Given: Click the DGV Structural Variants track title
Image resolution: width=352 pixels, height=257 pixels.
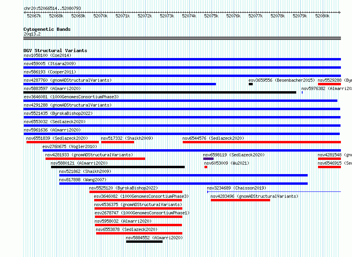Looking at the screenshot, I should tap(55, 51).
